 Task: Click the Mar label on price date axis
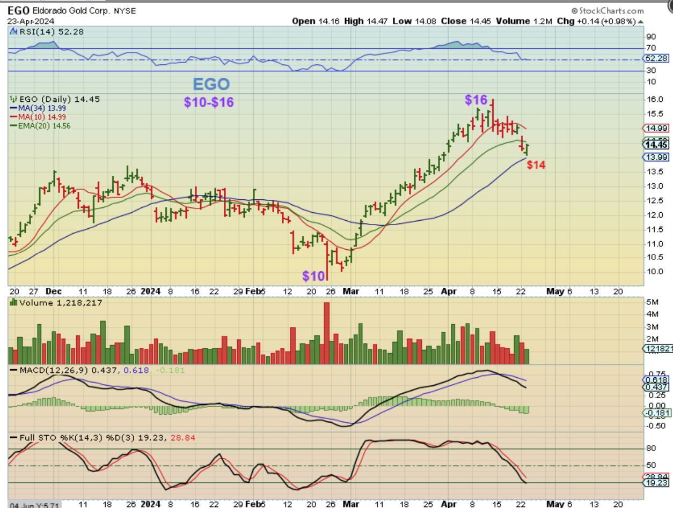[352, 291]
